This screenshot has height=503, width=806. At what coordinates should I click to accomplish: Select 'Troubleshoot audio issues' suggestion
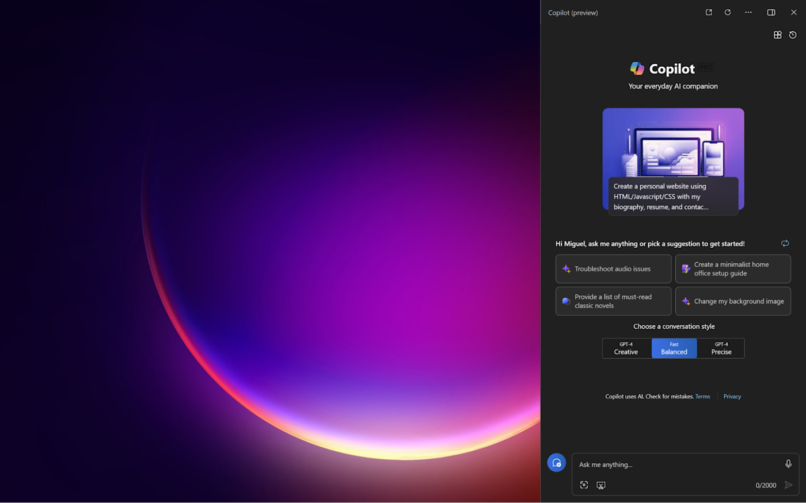tap(613, 269)
